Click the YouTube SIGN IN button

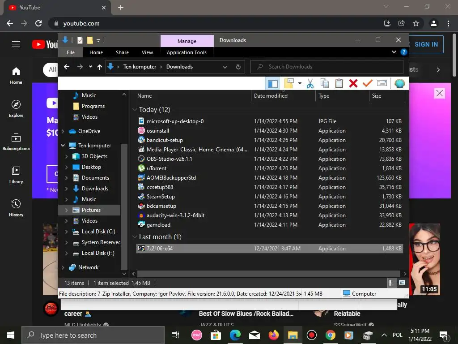tap(426, 44)
